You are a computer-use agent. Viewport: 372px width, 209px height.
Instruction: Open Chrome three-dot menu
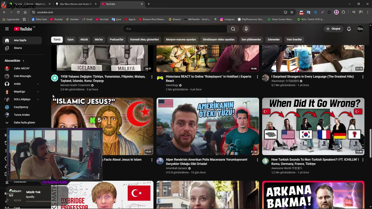[368, 12]
